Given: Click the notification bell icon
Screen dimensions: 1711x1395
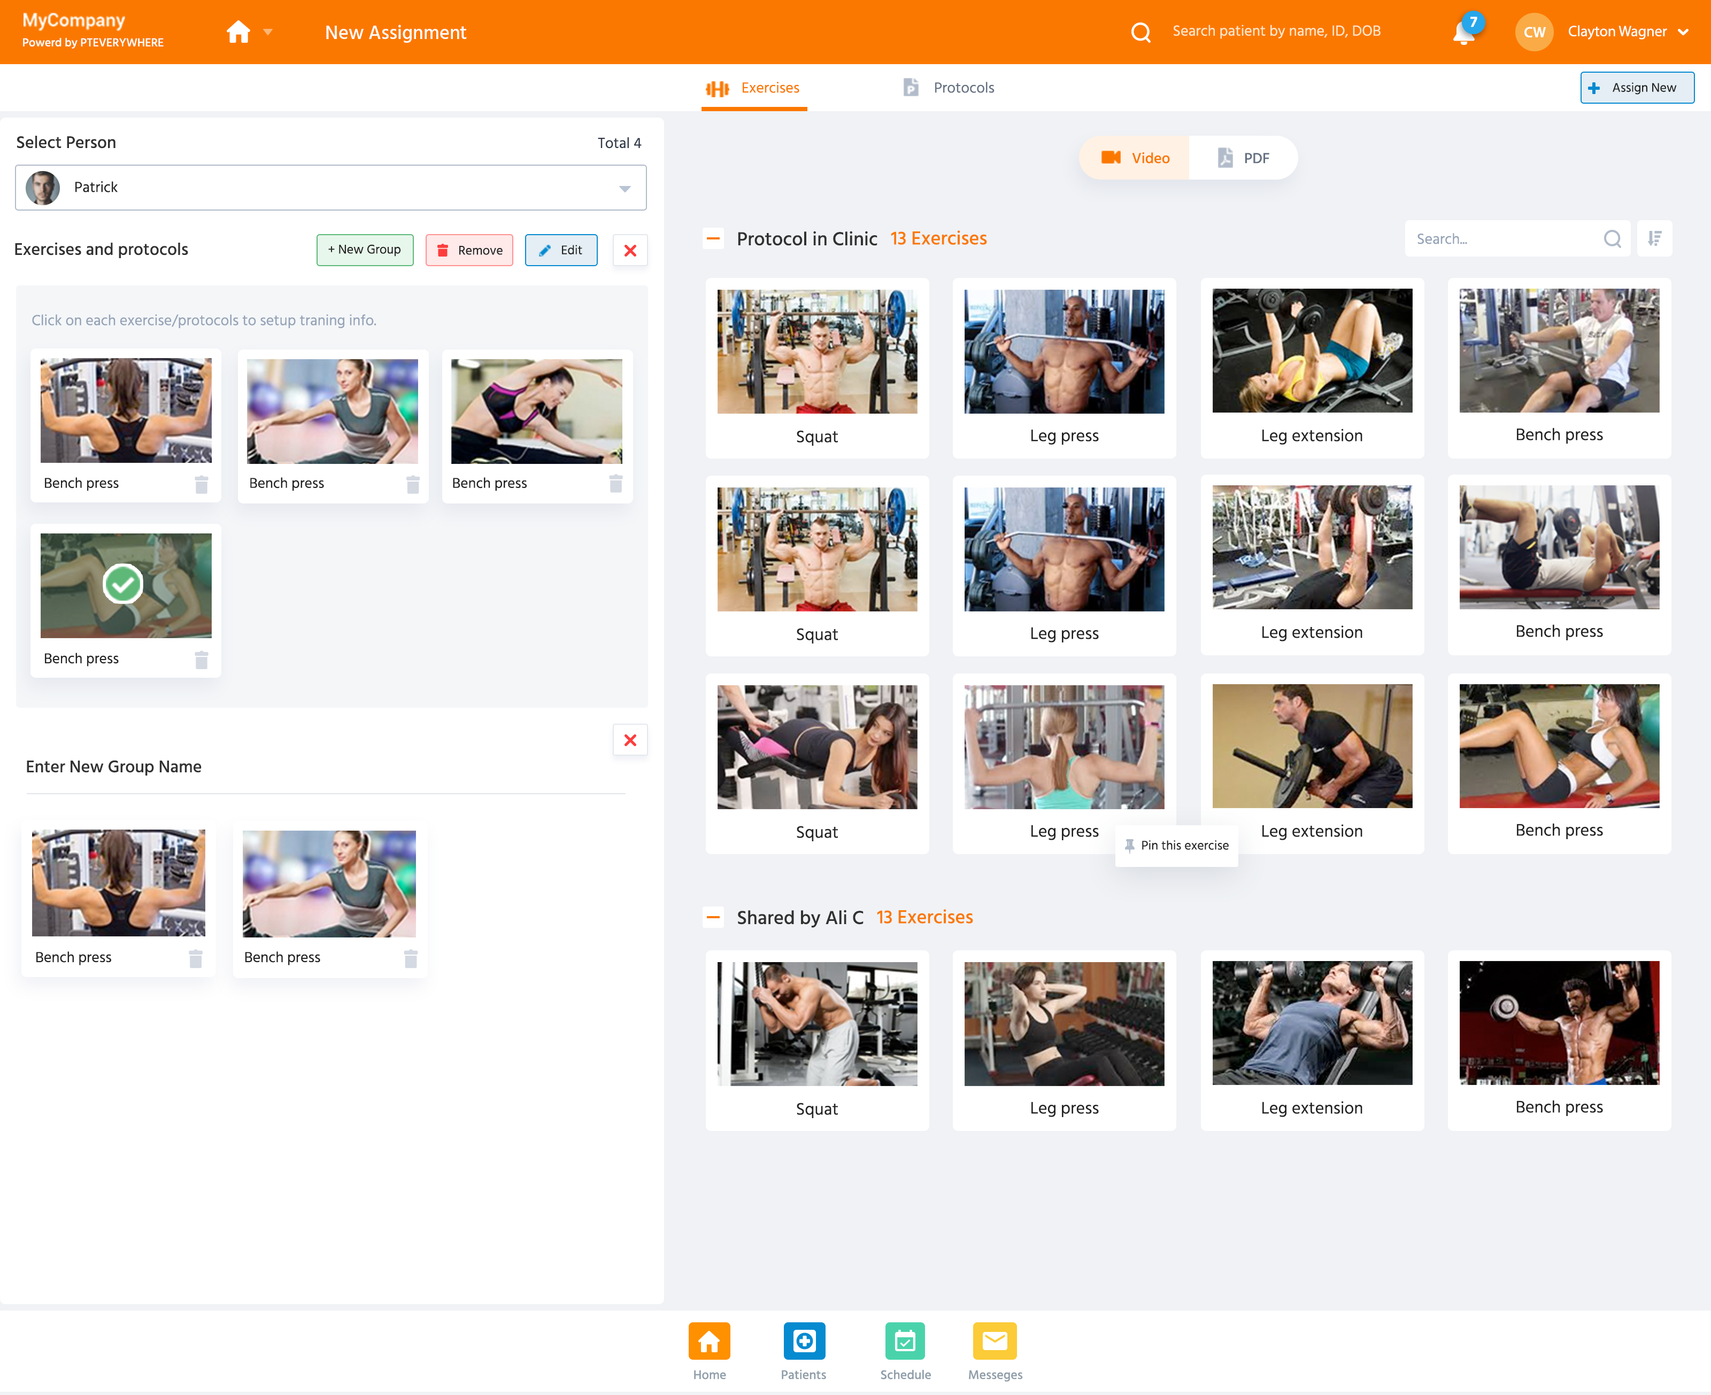Looking at the screenshot, I should pos(1463,33).
